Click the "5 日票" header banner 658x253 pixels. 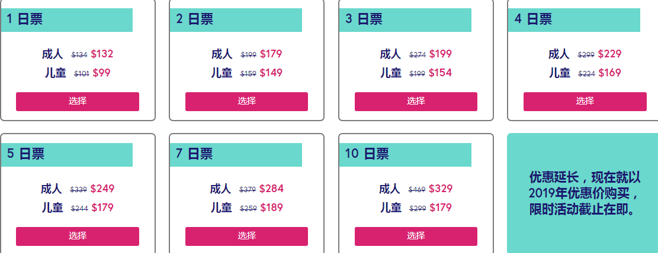tap(66, 154)
